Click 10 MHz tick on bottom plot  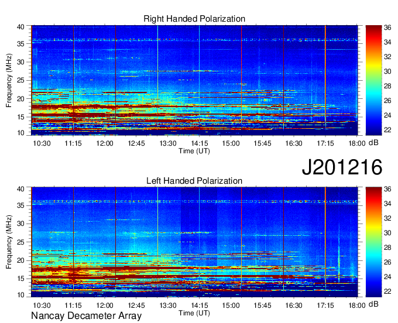pos(20,295)
